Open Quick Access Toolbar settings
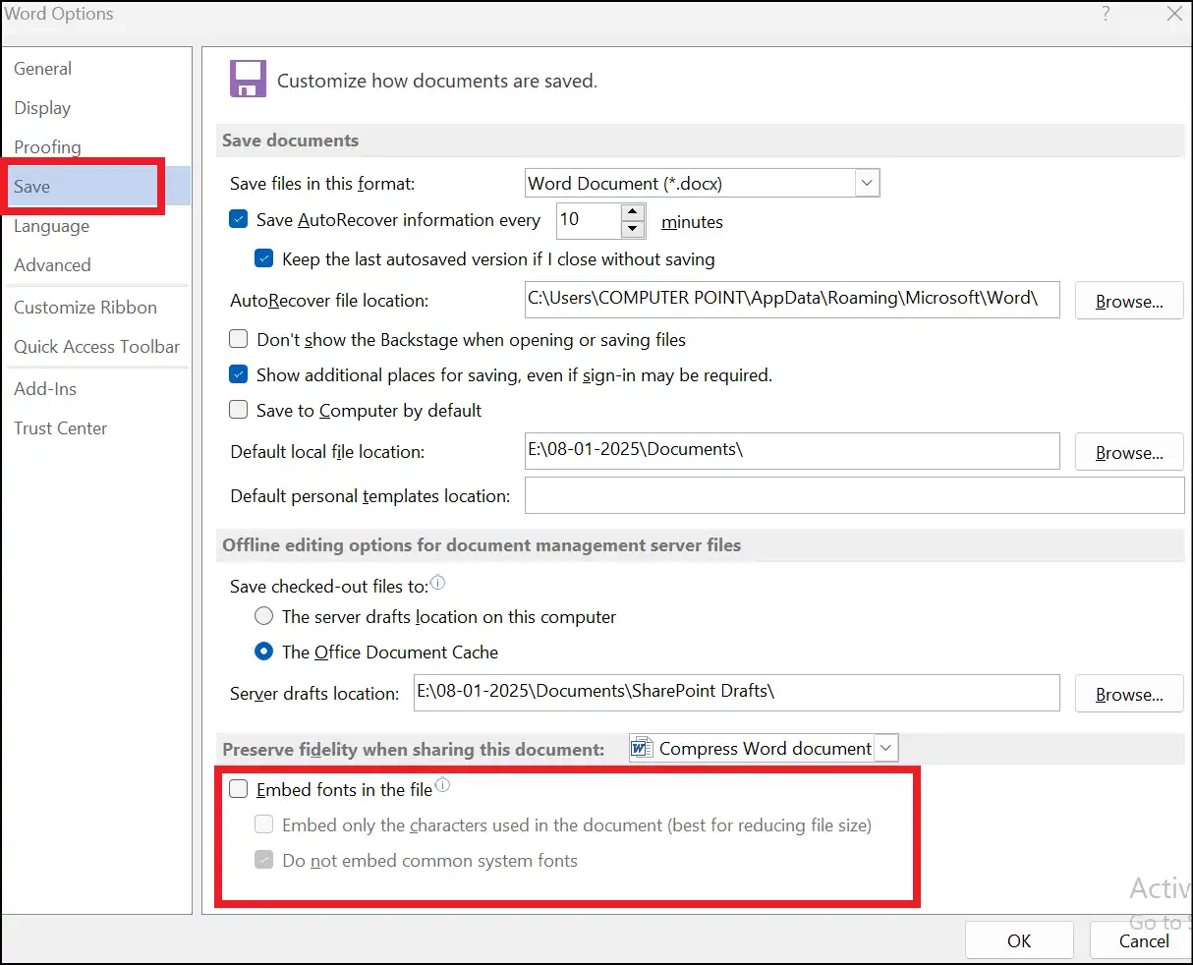 pos(96,347)
